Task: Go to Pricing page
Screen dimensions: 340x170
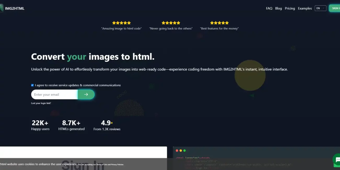Action: click(290, 8)
